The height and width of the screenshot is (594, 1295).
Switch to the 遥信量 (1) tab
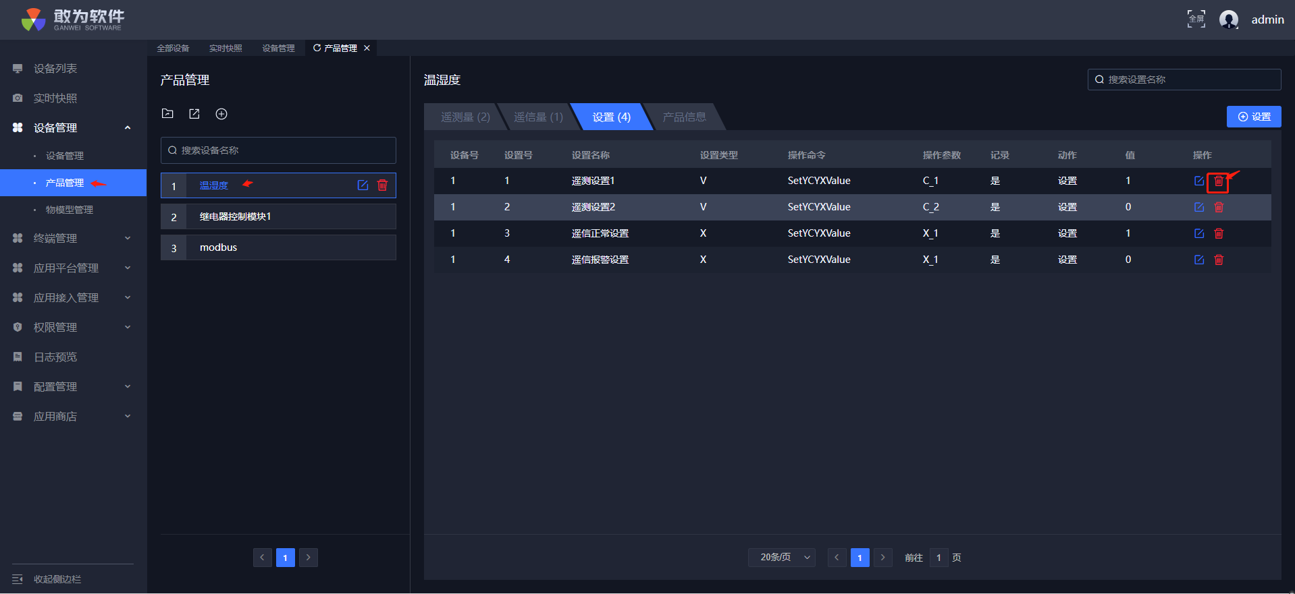(538, 117)
